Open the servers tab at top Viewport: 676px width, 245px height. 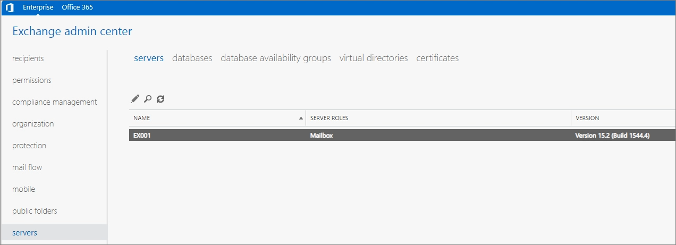coord(149,58)
